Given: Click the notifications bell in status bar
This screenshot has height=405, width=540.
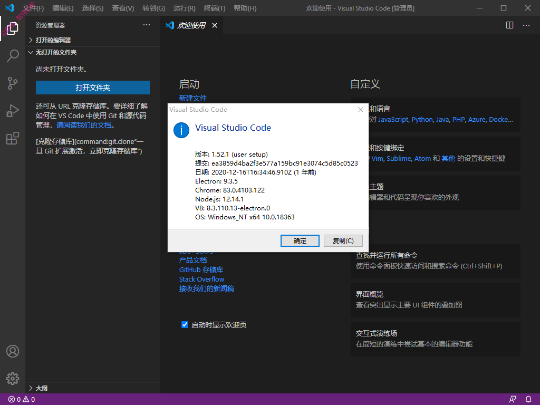Looking at the screenshot, I should click(x=528, y=400).
